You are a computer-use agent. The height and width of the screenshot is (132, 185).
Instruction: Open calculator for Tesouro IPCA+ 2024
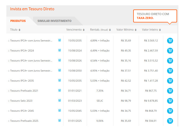(x=60, y=50)
